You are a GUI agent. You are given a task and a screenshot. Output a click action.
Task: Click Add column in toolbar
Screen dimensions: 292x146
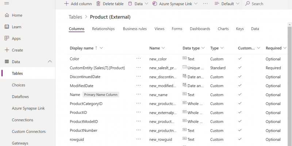click(x=78, y=4)
